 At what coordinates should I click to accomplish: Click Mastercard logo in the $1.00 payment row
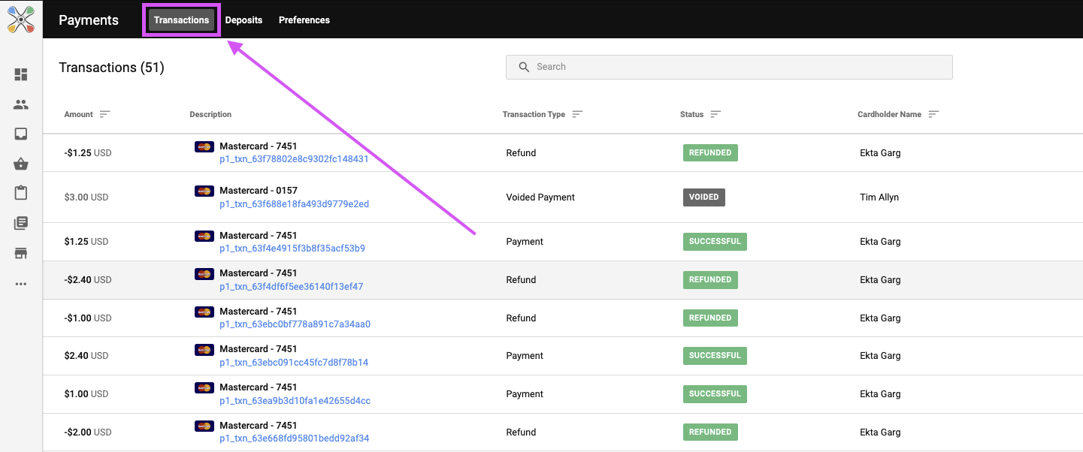(x=204, y=387)
